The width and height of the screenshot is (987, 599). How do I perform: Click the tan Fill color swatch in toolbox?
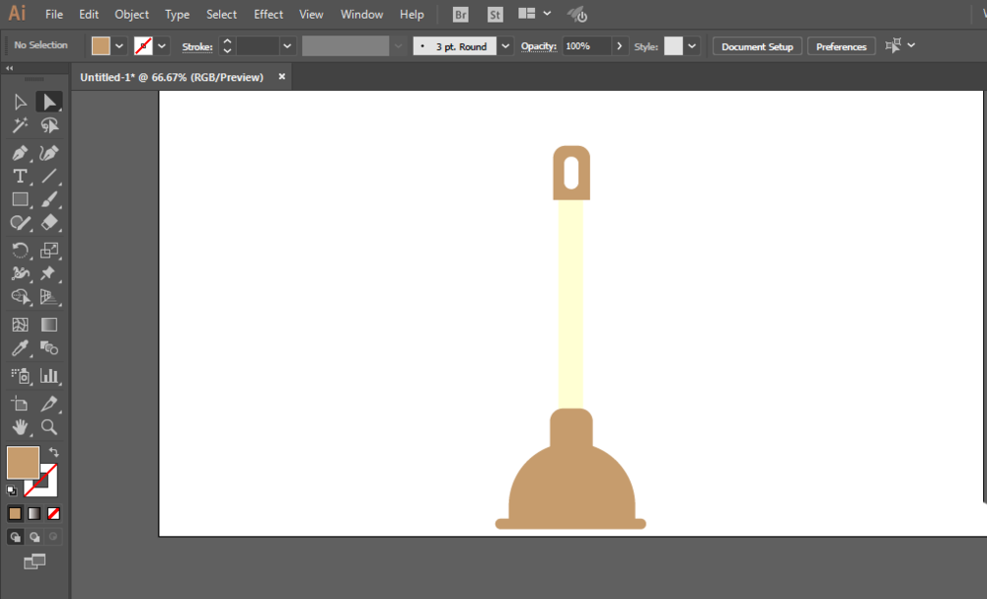[24, 463]
